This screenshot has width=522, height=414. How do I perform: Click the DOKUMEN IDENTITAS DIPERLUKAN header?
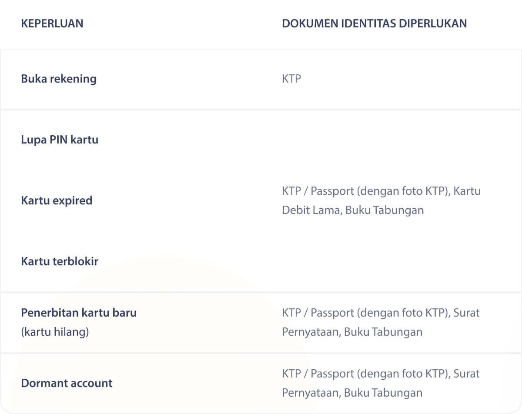coord(375,23)
